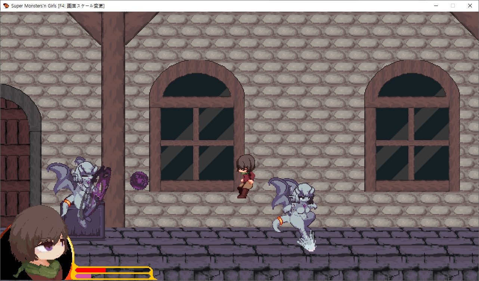Minimize the game window
The height and width of the screenshot is (281, 479).
[436, 6]
